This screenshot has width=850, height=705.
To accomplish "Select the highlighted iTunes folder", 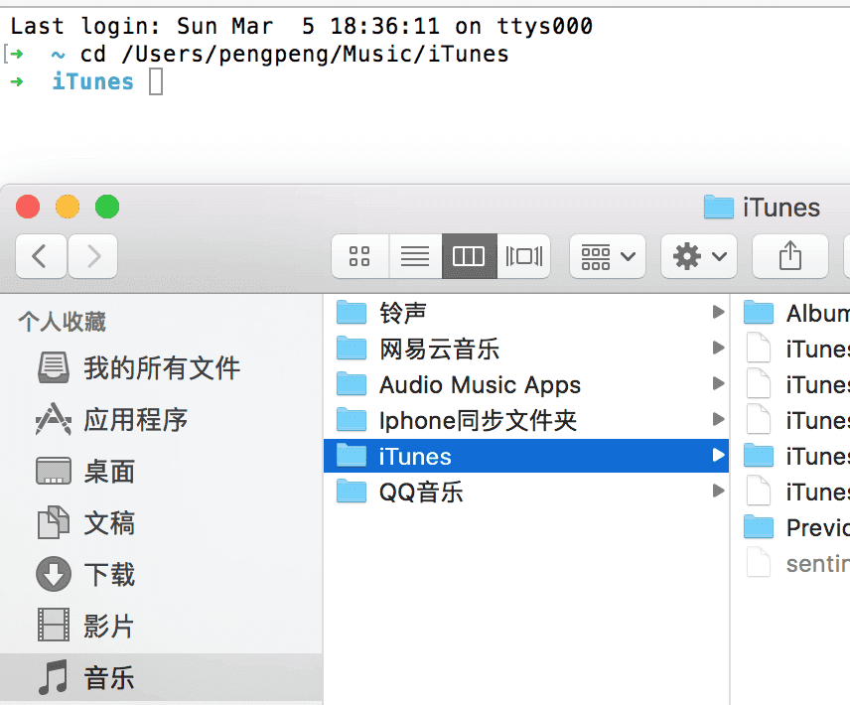I will pyautogui.click(x=526, y=456).
